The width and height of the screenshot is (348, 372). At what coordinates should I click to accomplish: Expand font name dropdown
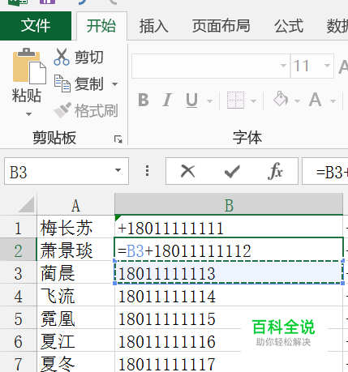click(283, 66)
